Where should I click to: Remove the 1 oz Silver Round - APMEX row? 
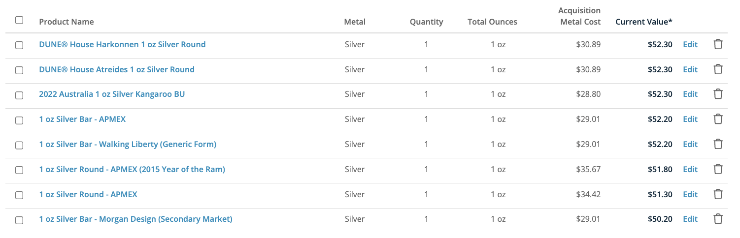(x=718, y=194)
